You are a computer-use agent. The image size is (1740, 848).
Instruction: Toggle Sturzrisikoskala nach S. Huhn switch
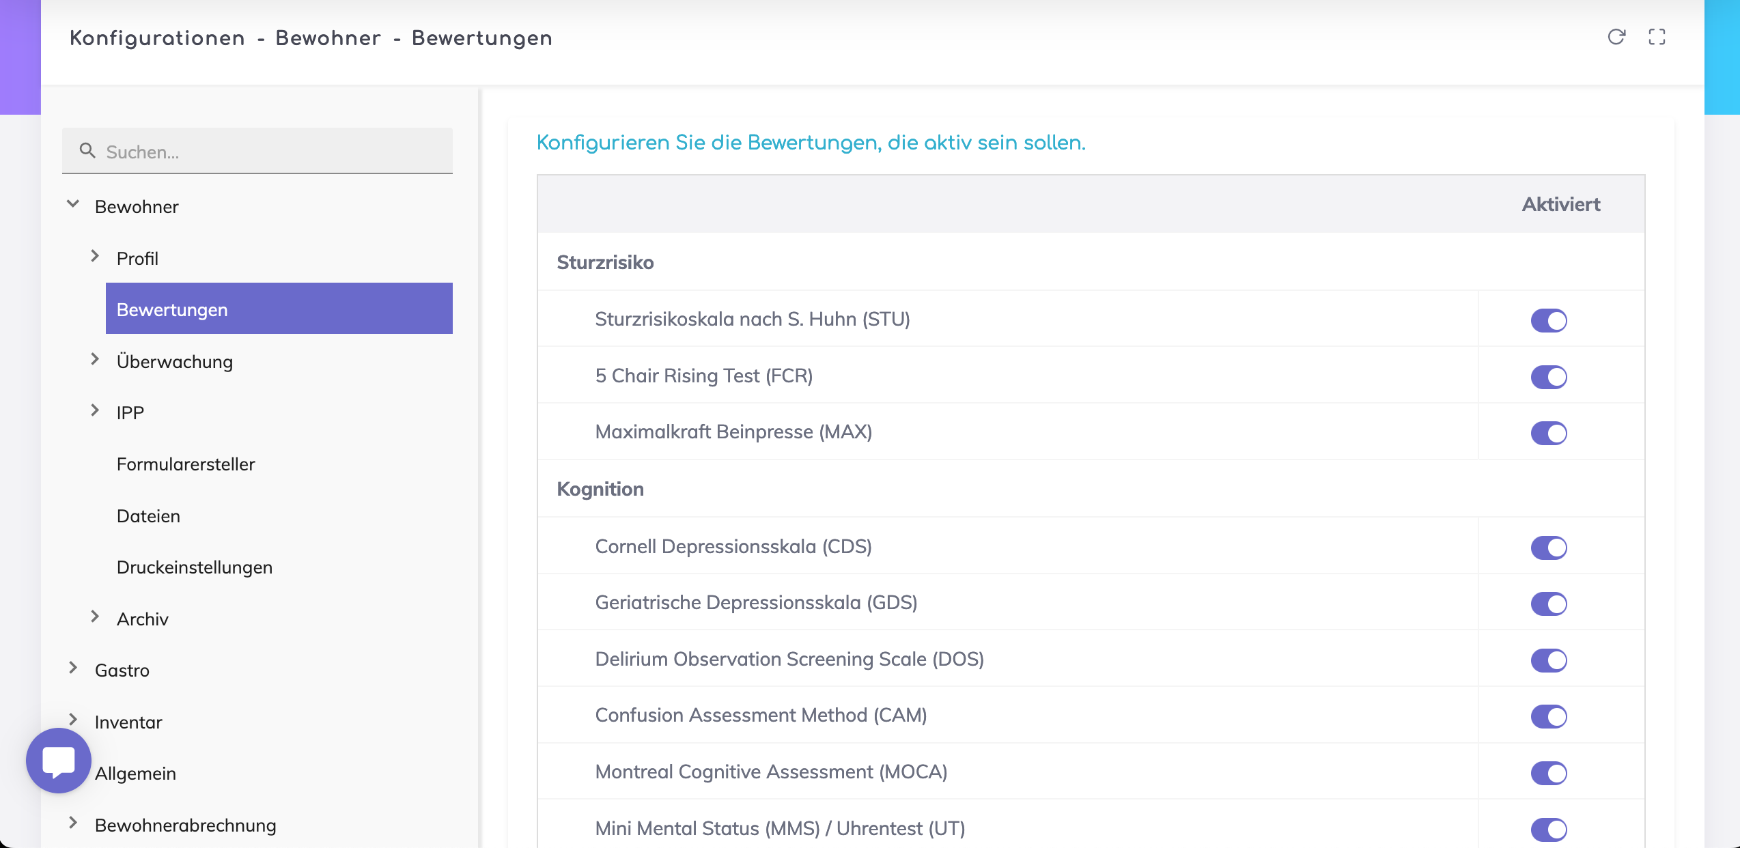pyautogui.click(x=1548, y=320)
